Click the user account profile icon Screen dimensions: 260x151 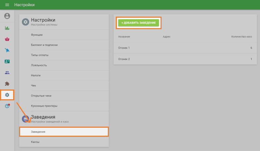[7, 16]
